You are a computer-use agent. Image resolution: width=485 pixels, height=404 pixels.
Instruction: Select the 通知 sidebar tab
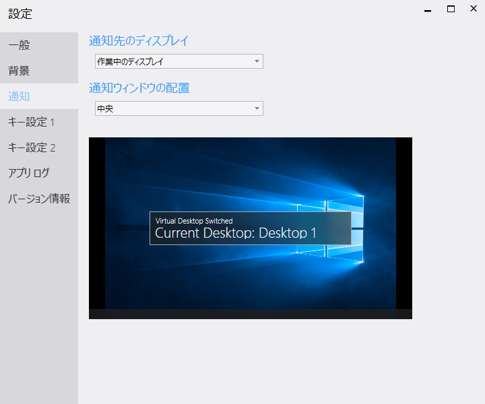click(39, 96)
